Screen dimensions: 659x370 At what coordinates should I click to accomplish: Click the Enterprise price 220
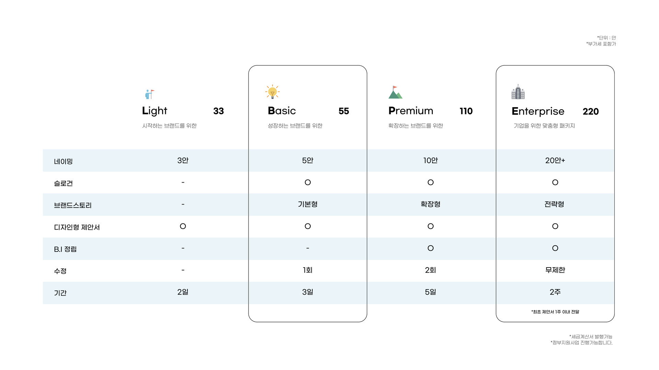point(591,112)
